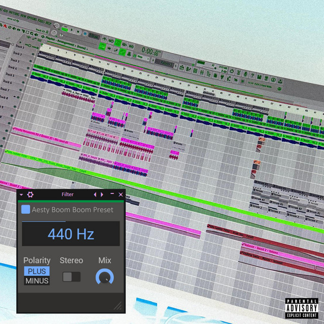Toggle the Aesty Boom Boom Preset checkbox
This screenshot has height=324, width=324.
click(x=26, y=210)
